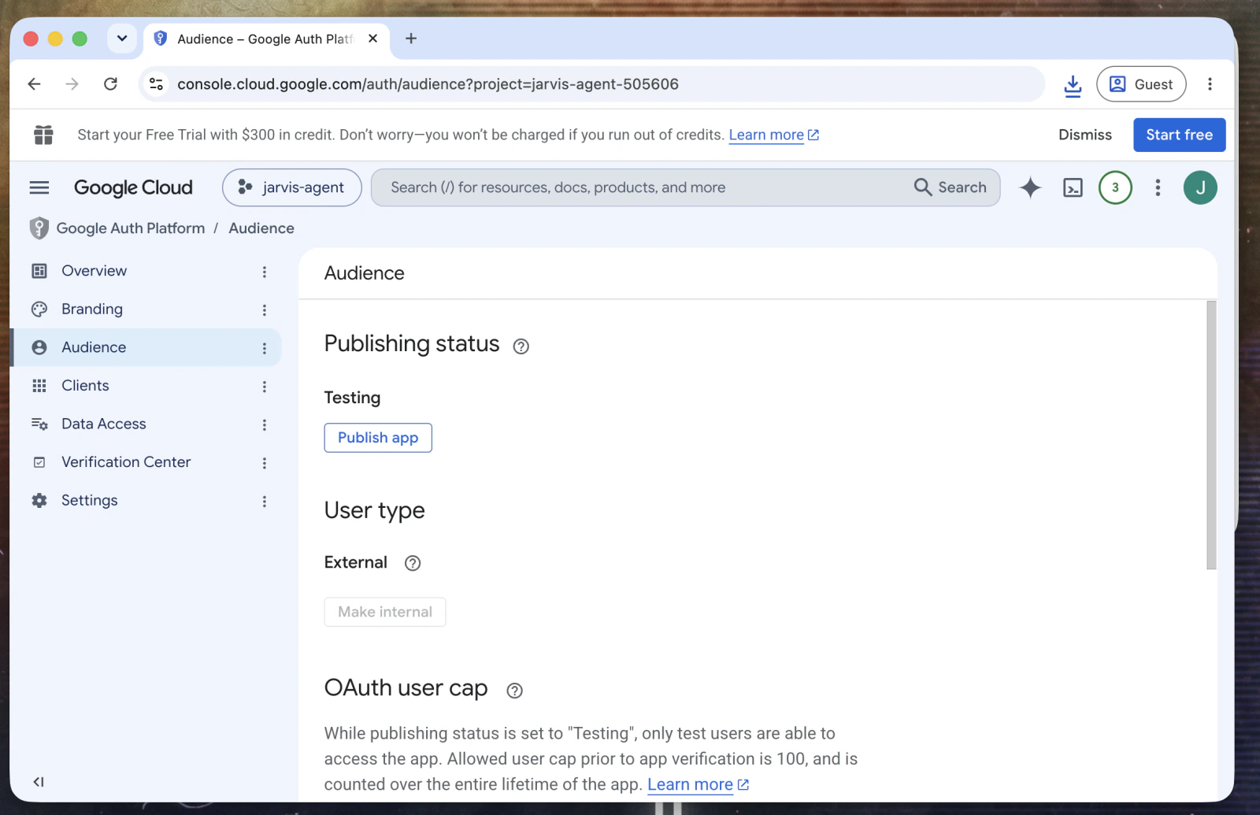The image size is (1260, 815).
Task: Open the free trial Learn more link
Action: [774, 135]
